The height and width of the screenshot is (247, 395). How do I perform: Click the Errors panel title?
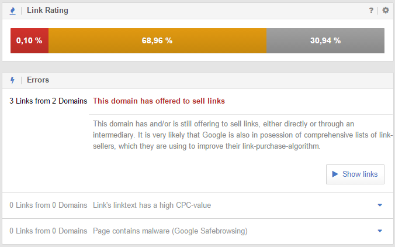pyautogui.click(x=38, y=80)
